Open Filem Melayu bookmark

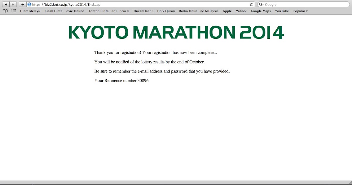[30, 11]
